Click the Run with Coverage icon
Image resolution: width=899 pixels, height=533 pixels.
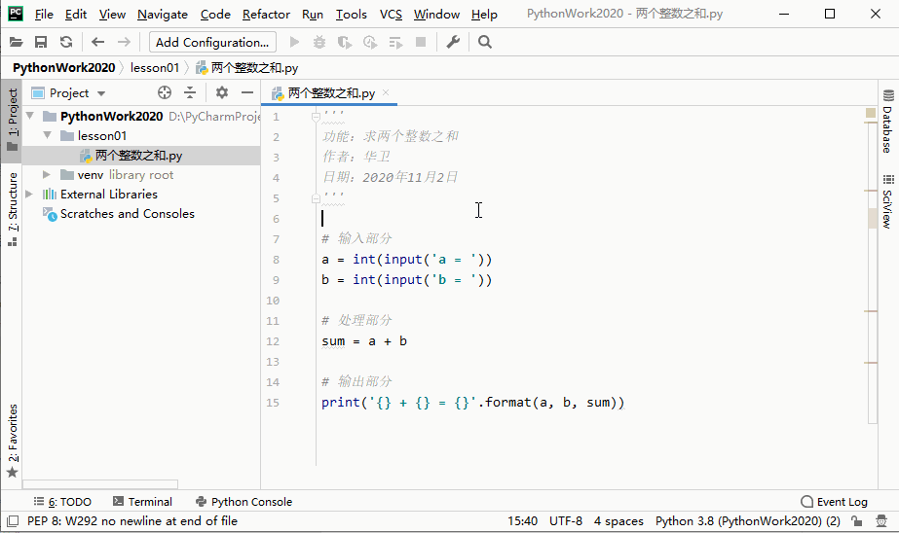click(x=345, y=42)
